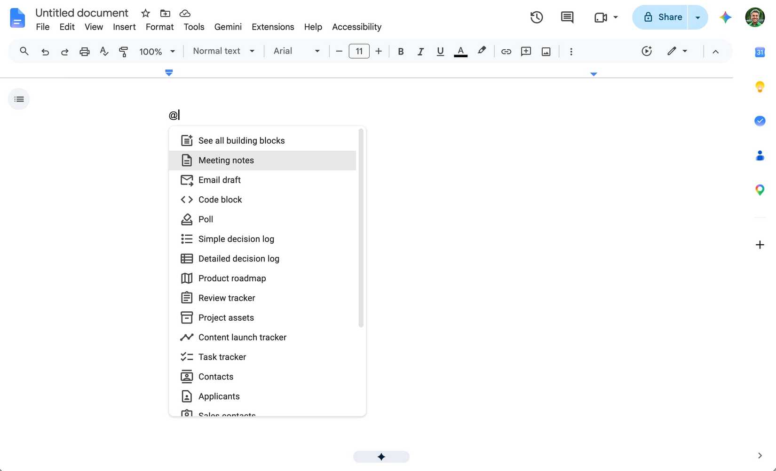Viewport: 776px width, 471px height.
Task: Open the Accessibility menu
Action: [356, 27]
